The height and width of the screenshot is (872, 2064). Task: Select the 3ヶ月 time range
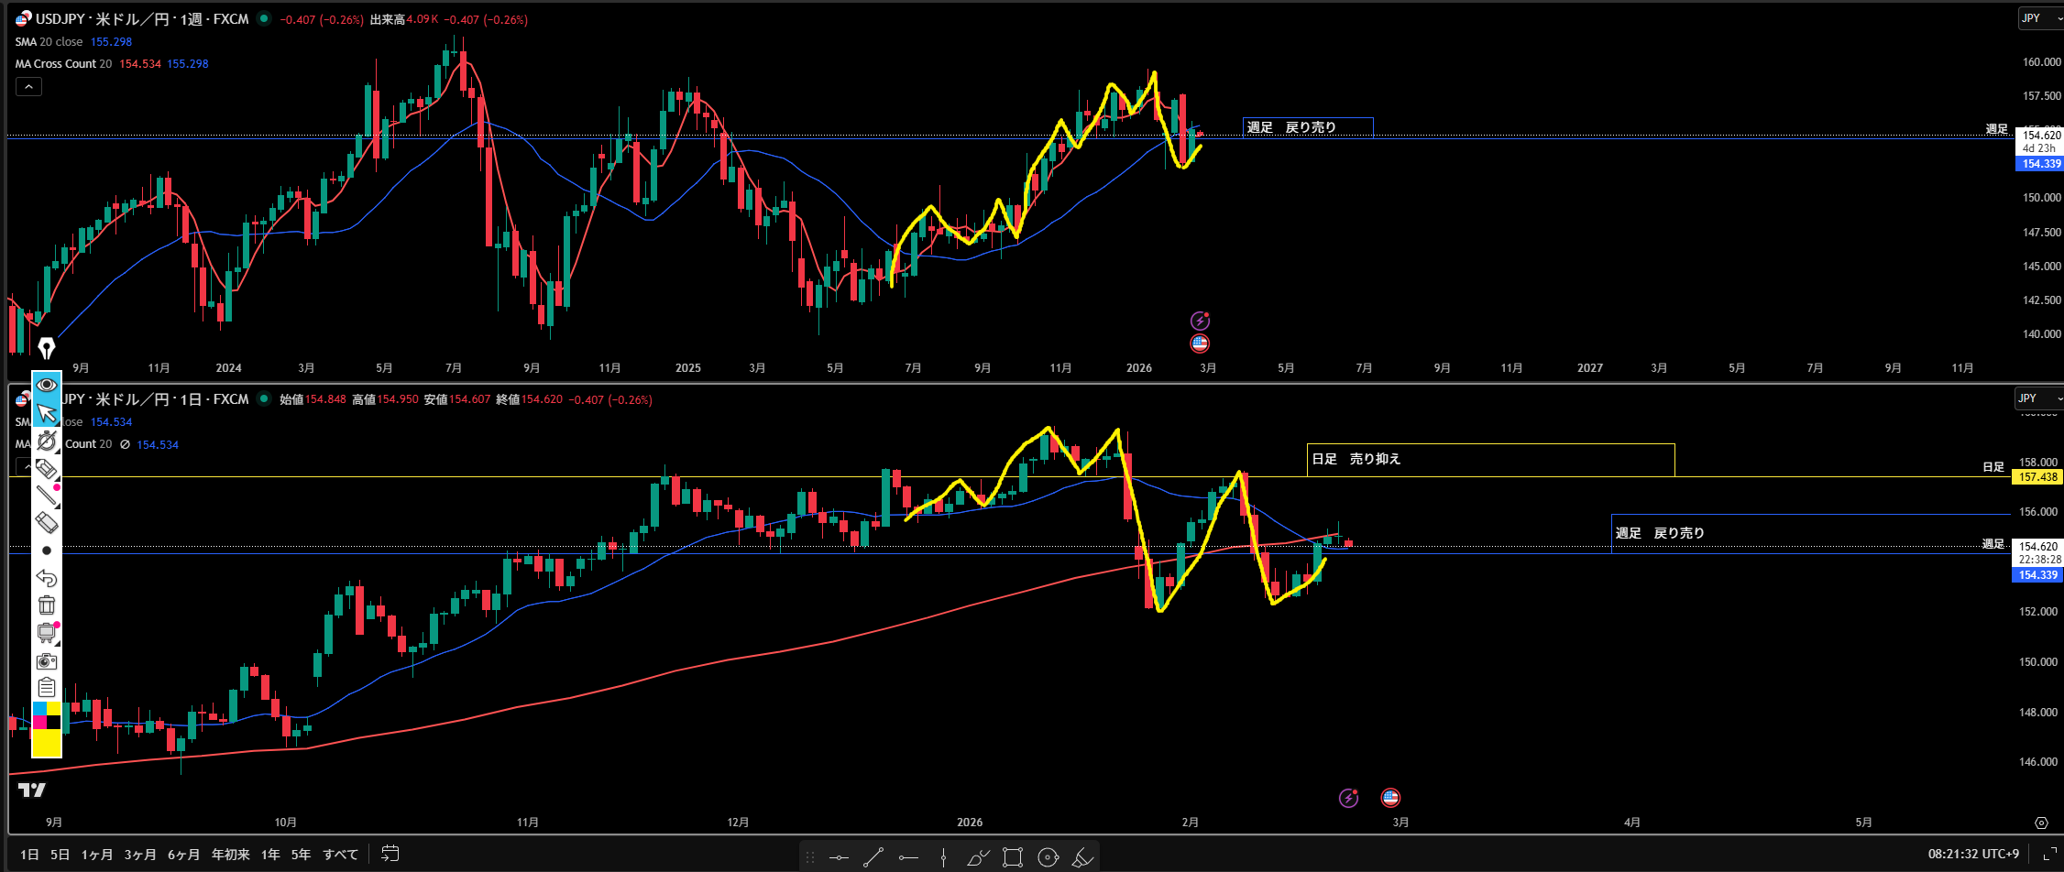(140, 855)
